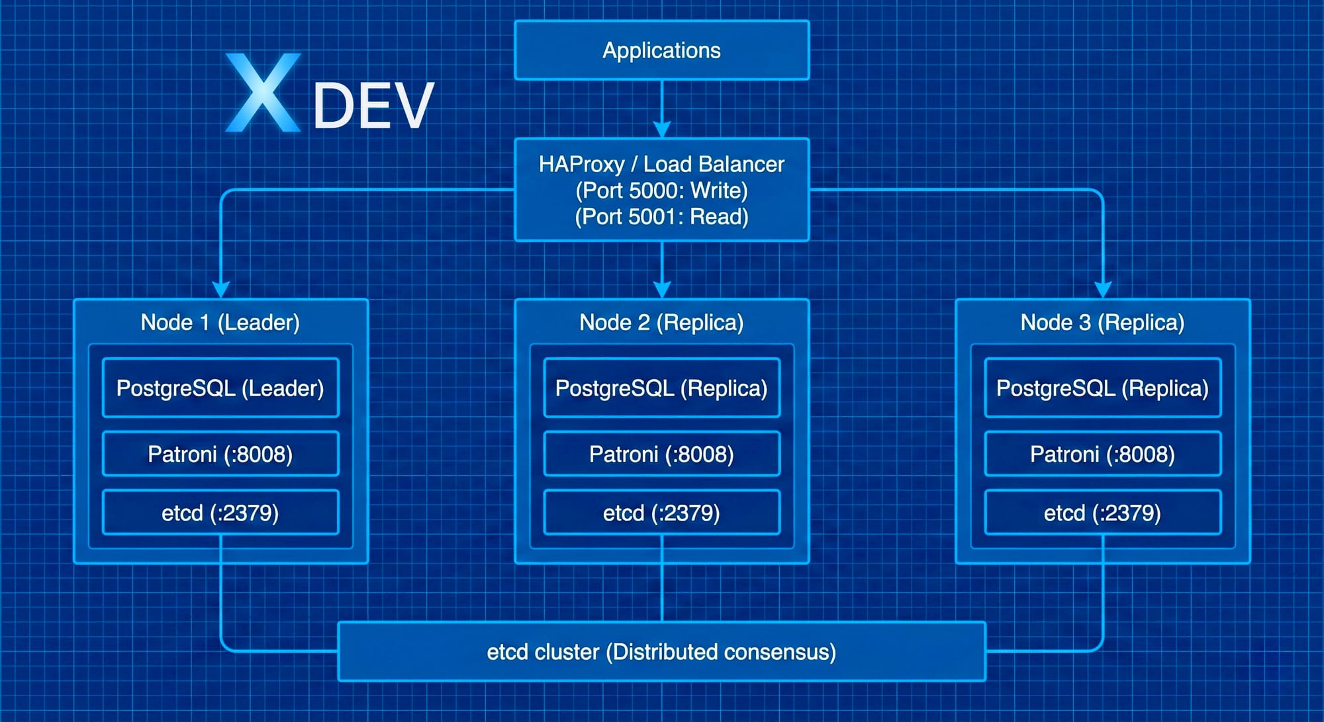The width and height of the screenshot is (1324, 722).
Task: Select PostgreSQL (Replica) box in Node 2
Action: click(661, 388)
